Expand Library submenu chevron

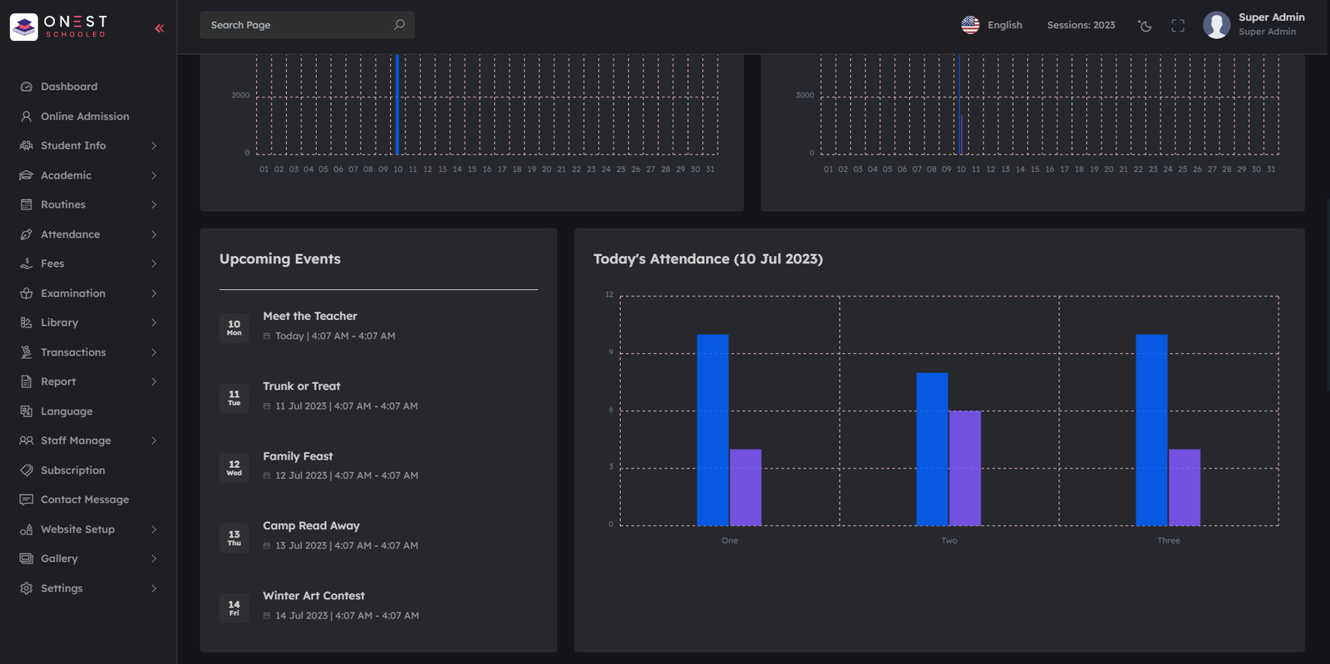click(x=154, y=322)
